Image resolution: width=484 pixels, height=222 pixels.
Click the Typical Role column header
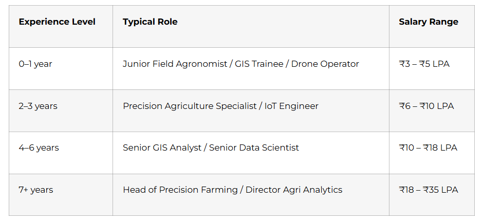pos(150,22)
